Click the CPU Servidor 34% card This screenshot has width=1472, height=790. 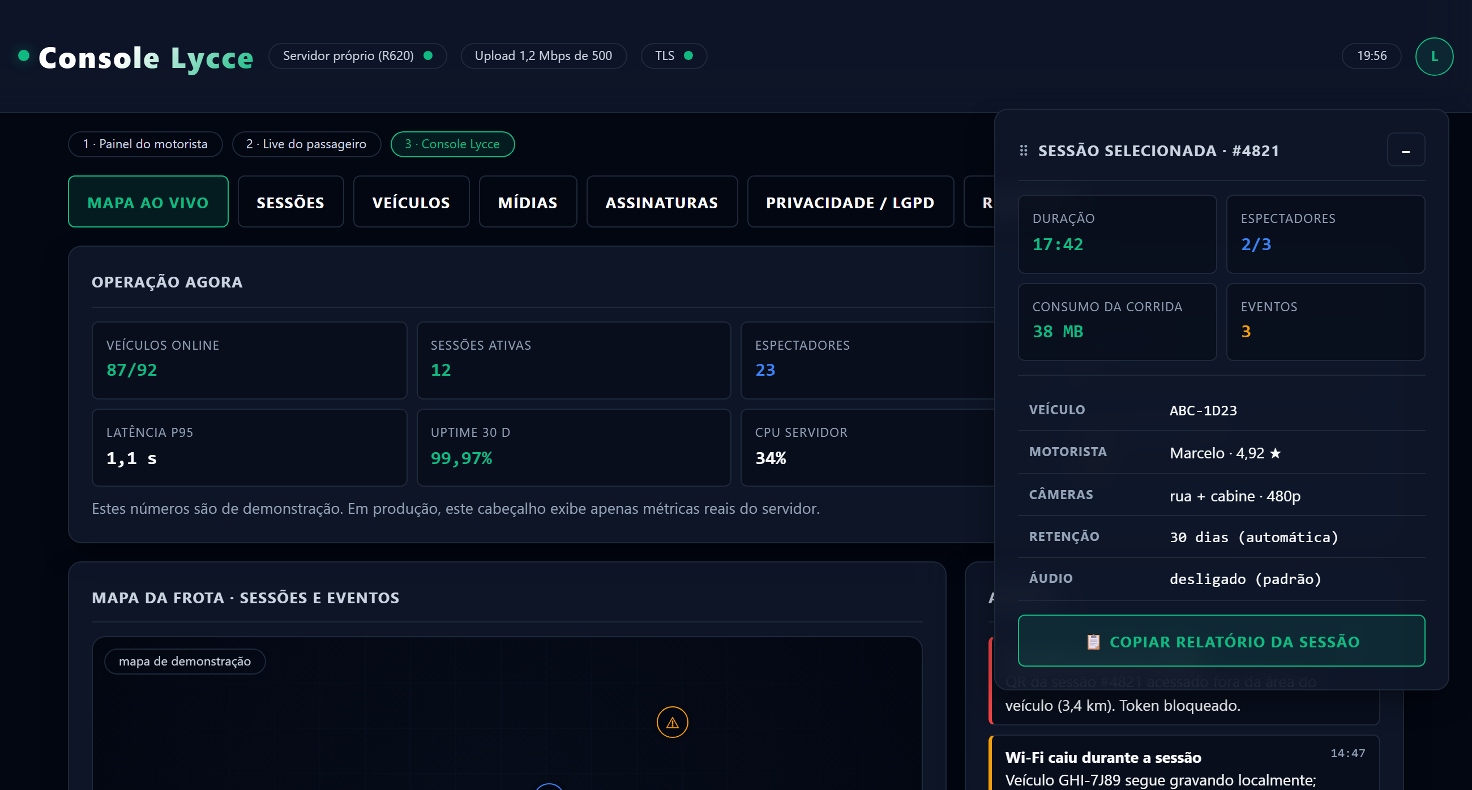[867, 447]
